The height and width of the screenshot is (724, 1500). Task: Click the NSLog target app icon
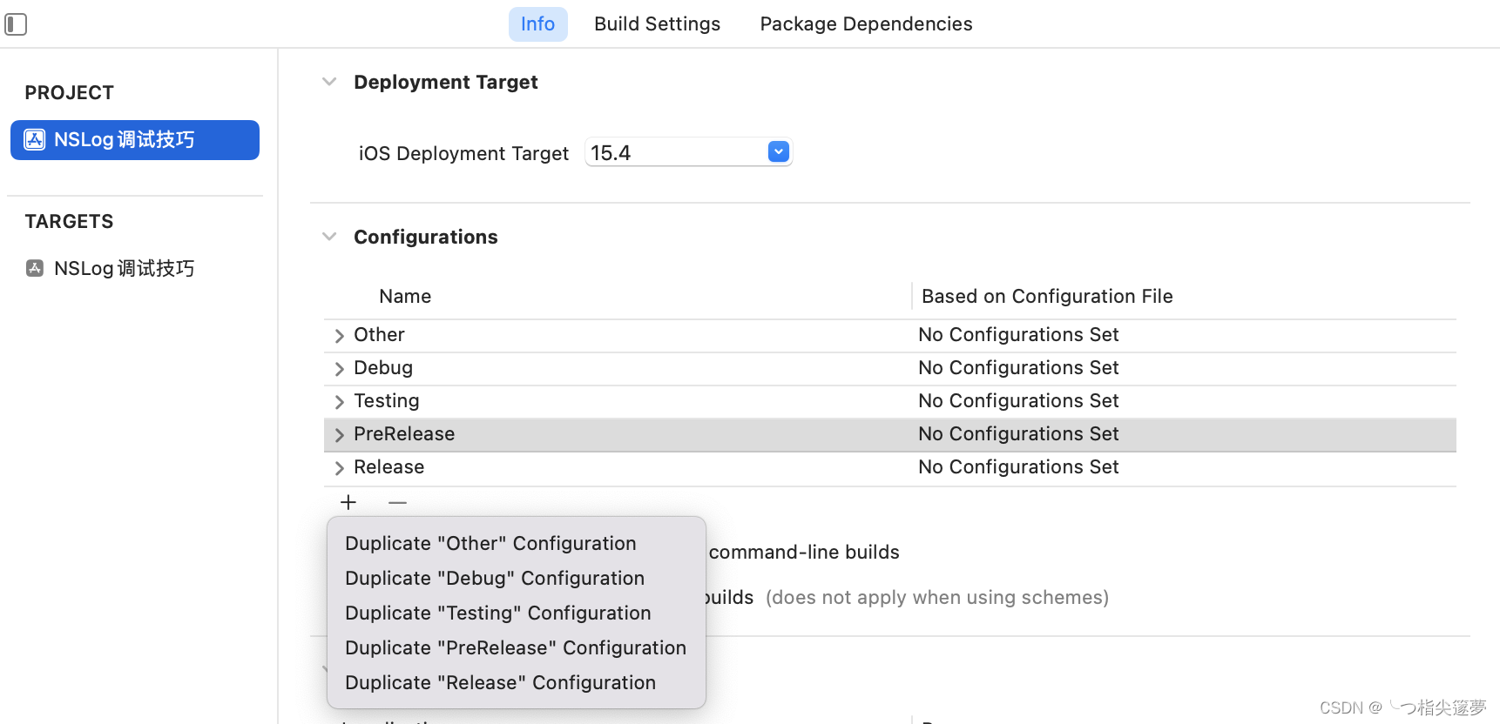point(35,268)
